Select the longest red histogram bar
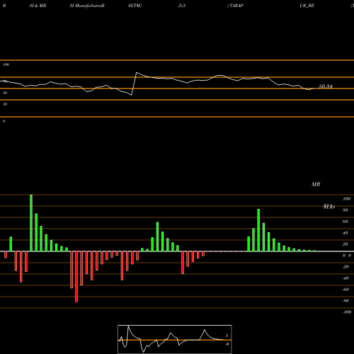This screenshot has height=354, width=354. [76, 277]
